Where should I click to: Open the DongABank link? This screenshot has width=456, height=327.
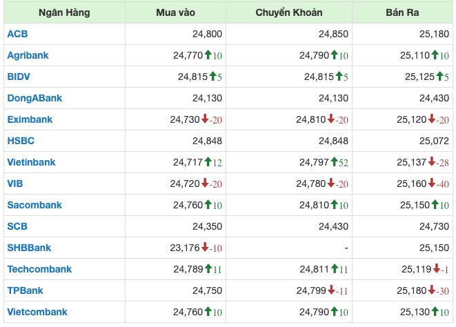pos(34,98)
